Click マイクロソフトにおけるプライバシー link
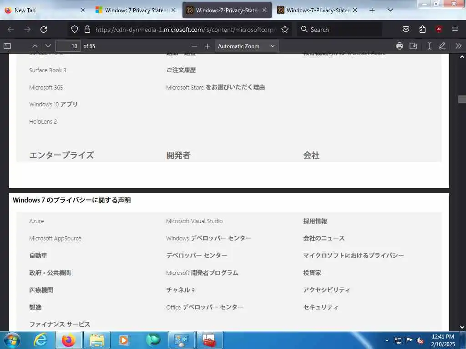Screen dimensions: 466x349 (353, 255)
